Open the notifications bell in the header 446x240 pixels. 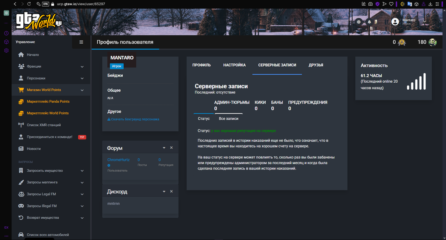[x=369, y=22]
